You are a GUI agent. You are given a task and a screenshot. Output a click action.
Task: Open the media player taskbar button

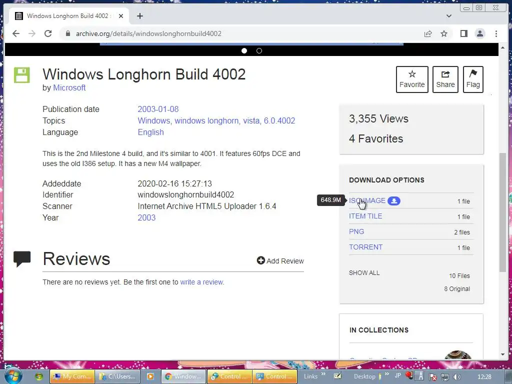(150, 376)
